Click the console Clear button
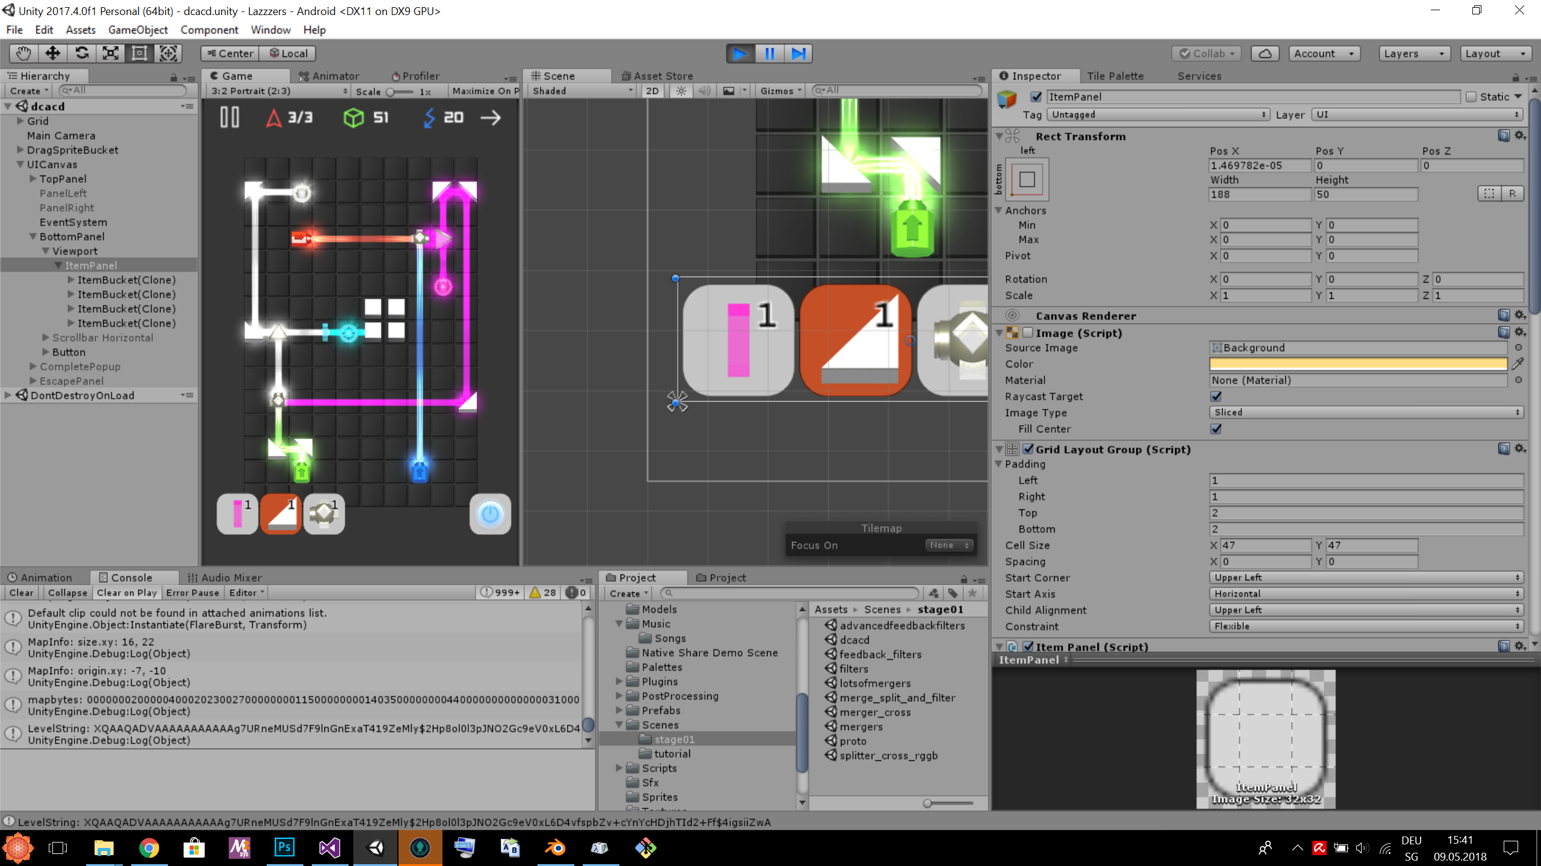1541x866 pixels. pyautogui.click(x=21, y=593)
